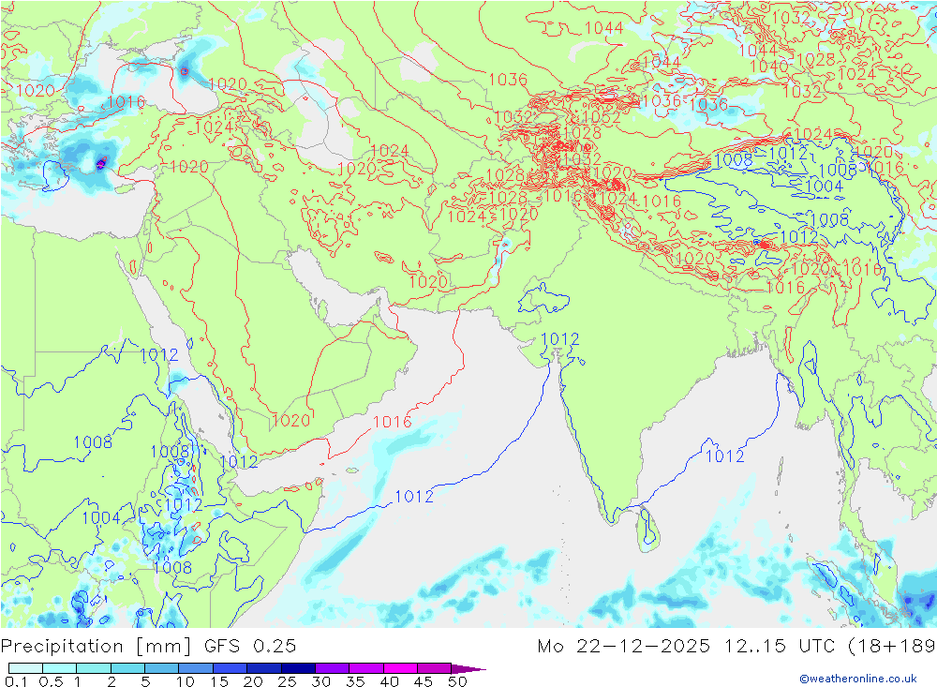Select the 5–10 mm legend color box
The height and width of the screenshot is (687, 937).
(x=162, y=668)
